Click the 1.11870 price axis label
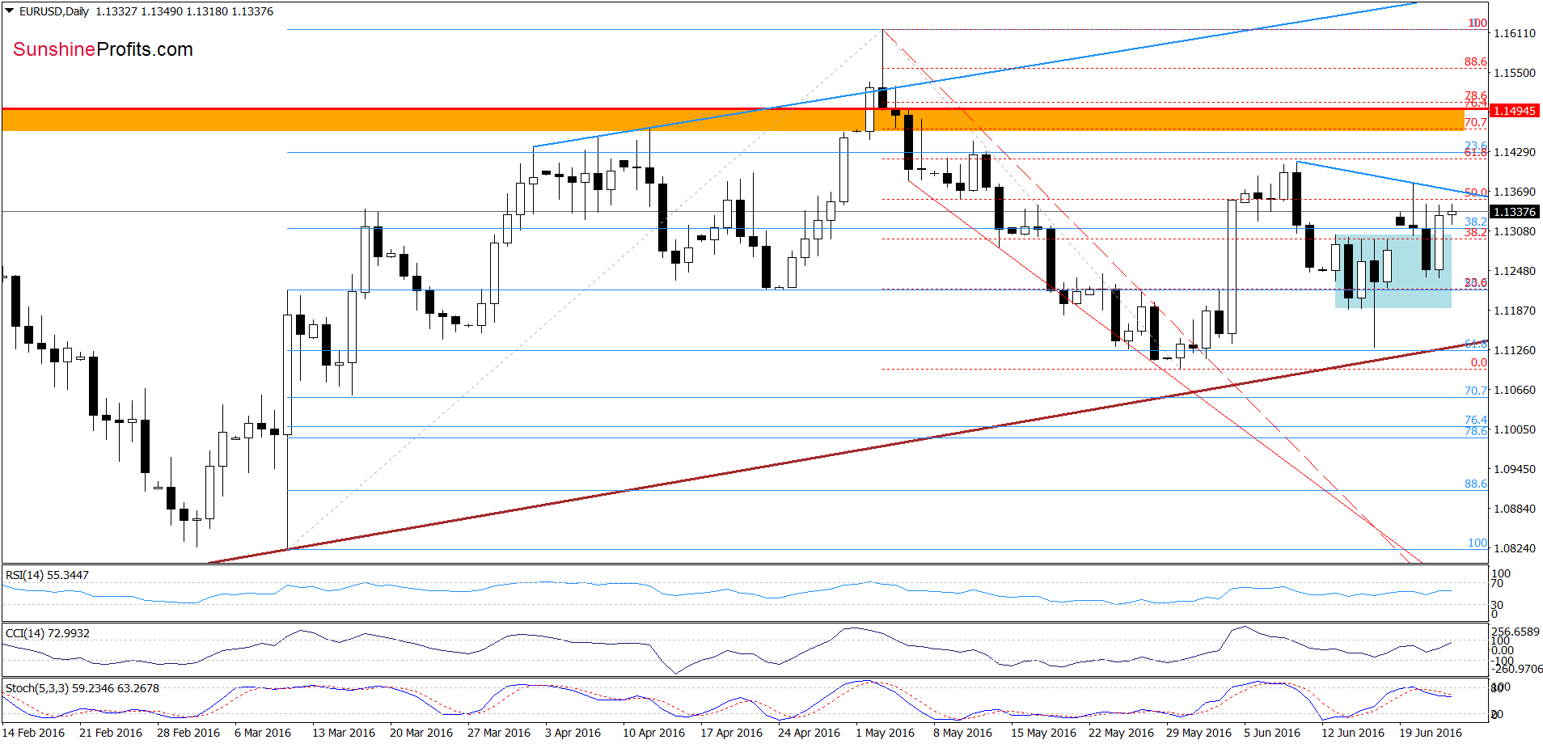 click(x=1515, y=311)
